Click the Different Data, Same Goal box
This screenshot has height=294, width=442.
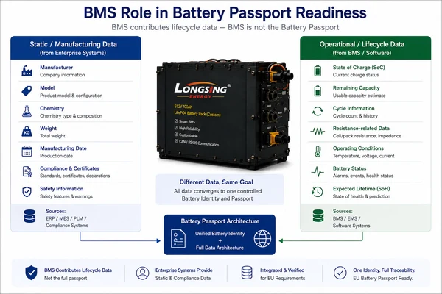point(220,190)
